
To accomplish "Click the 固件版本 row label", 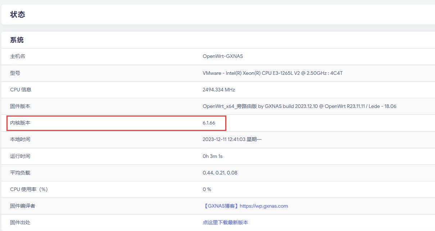I will click(x=20, y=106).
